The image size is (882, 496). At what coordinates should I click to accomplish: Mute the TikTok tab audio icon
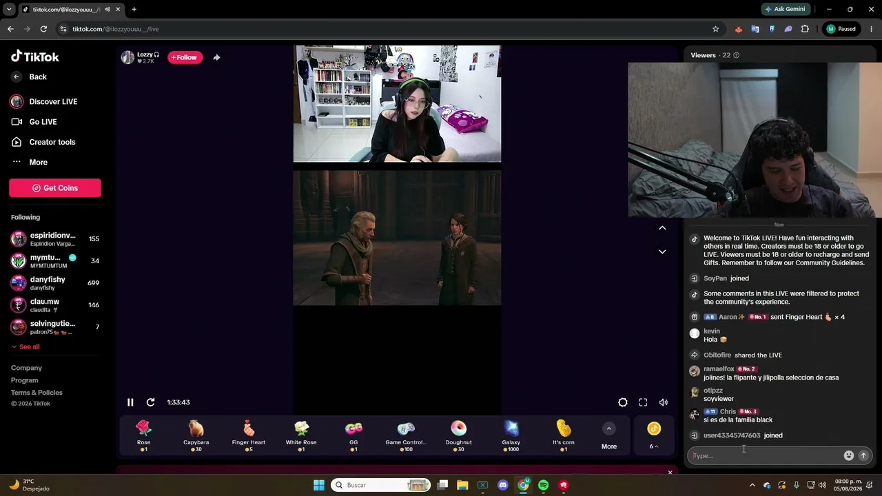point(107,10)
